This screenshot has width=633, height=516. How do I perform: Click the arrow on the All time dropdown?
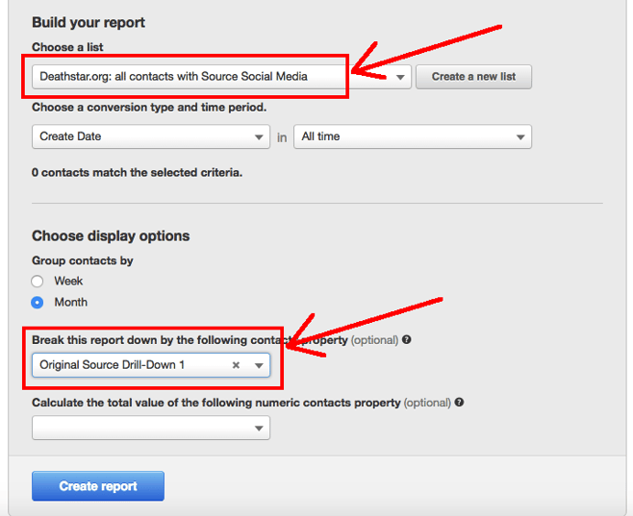point(519,137)
